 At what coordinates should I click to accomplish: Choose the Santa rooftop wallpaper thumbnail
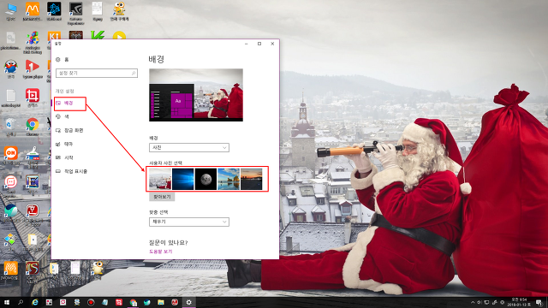coord(160,179)
